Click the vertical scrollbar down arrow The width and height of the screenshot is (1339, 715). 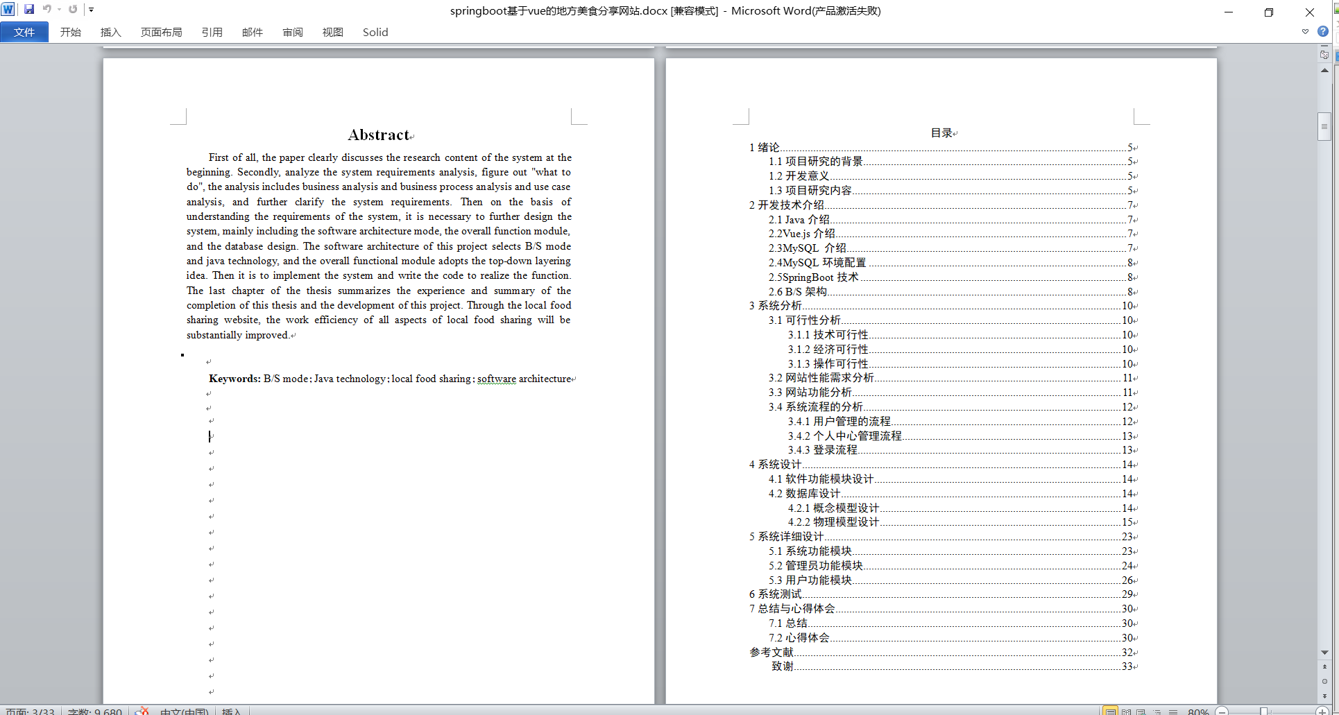[x=1324, y=653]
